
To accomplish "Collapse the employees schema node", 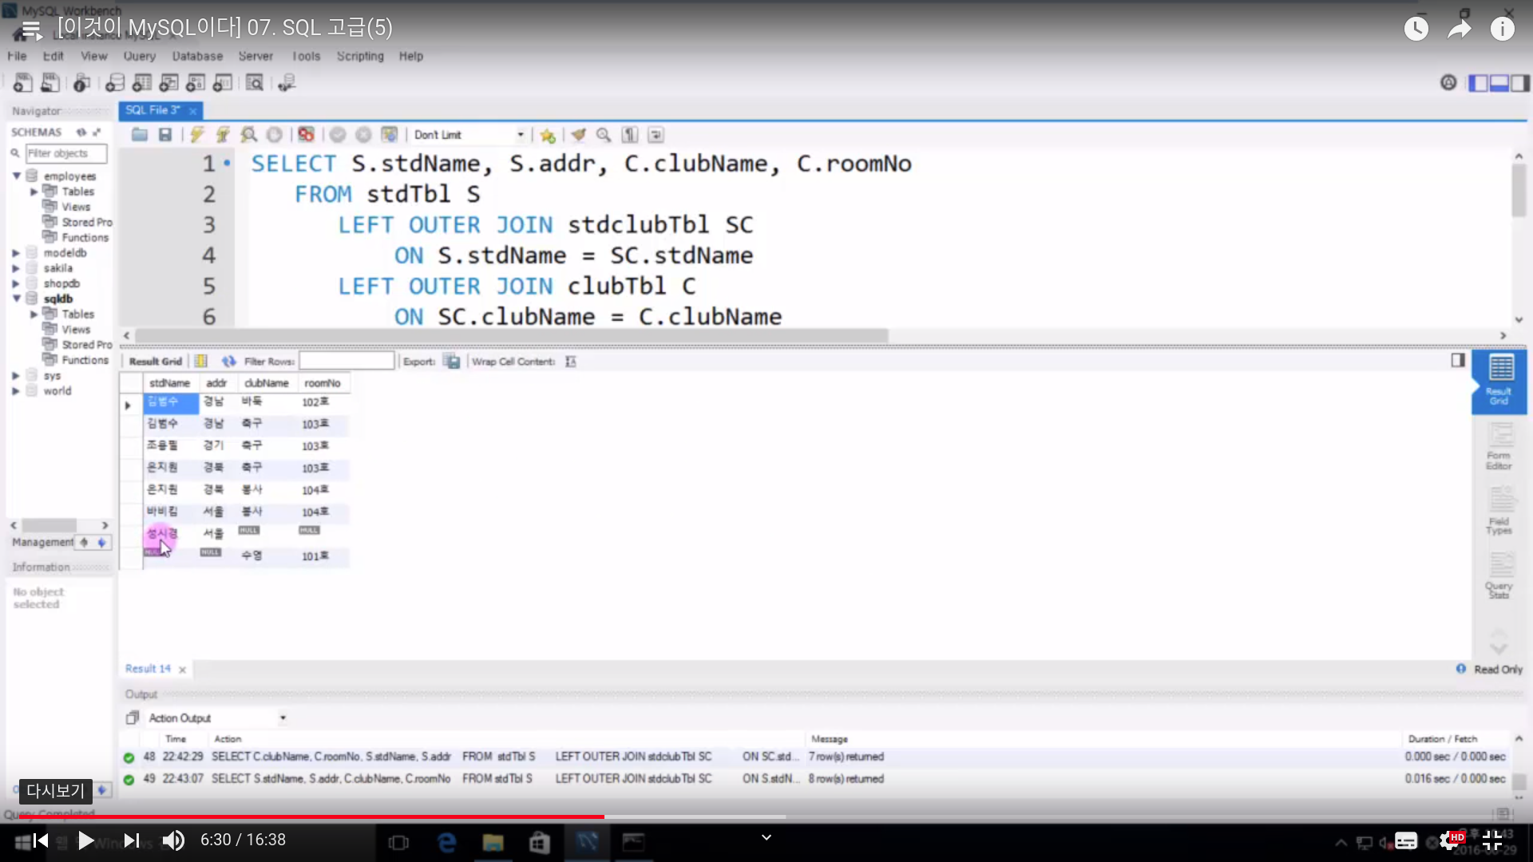I will point(16,176).
